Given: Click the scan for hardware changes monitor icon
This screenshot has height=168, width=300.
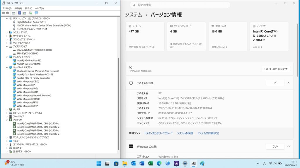Looking at the screenshot, I should pyautogui.click(x=36, y=13).
